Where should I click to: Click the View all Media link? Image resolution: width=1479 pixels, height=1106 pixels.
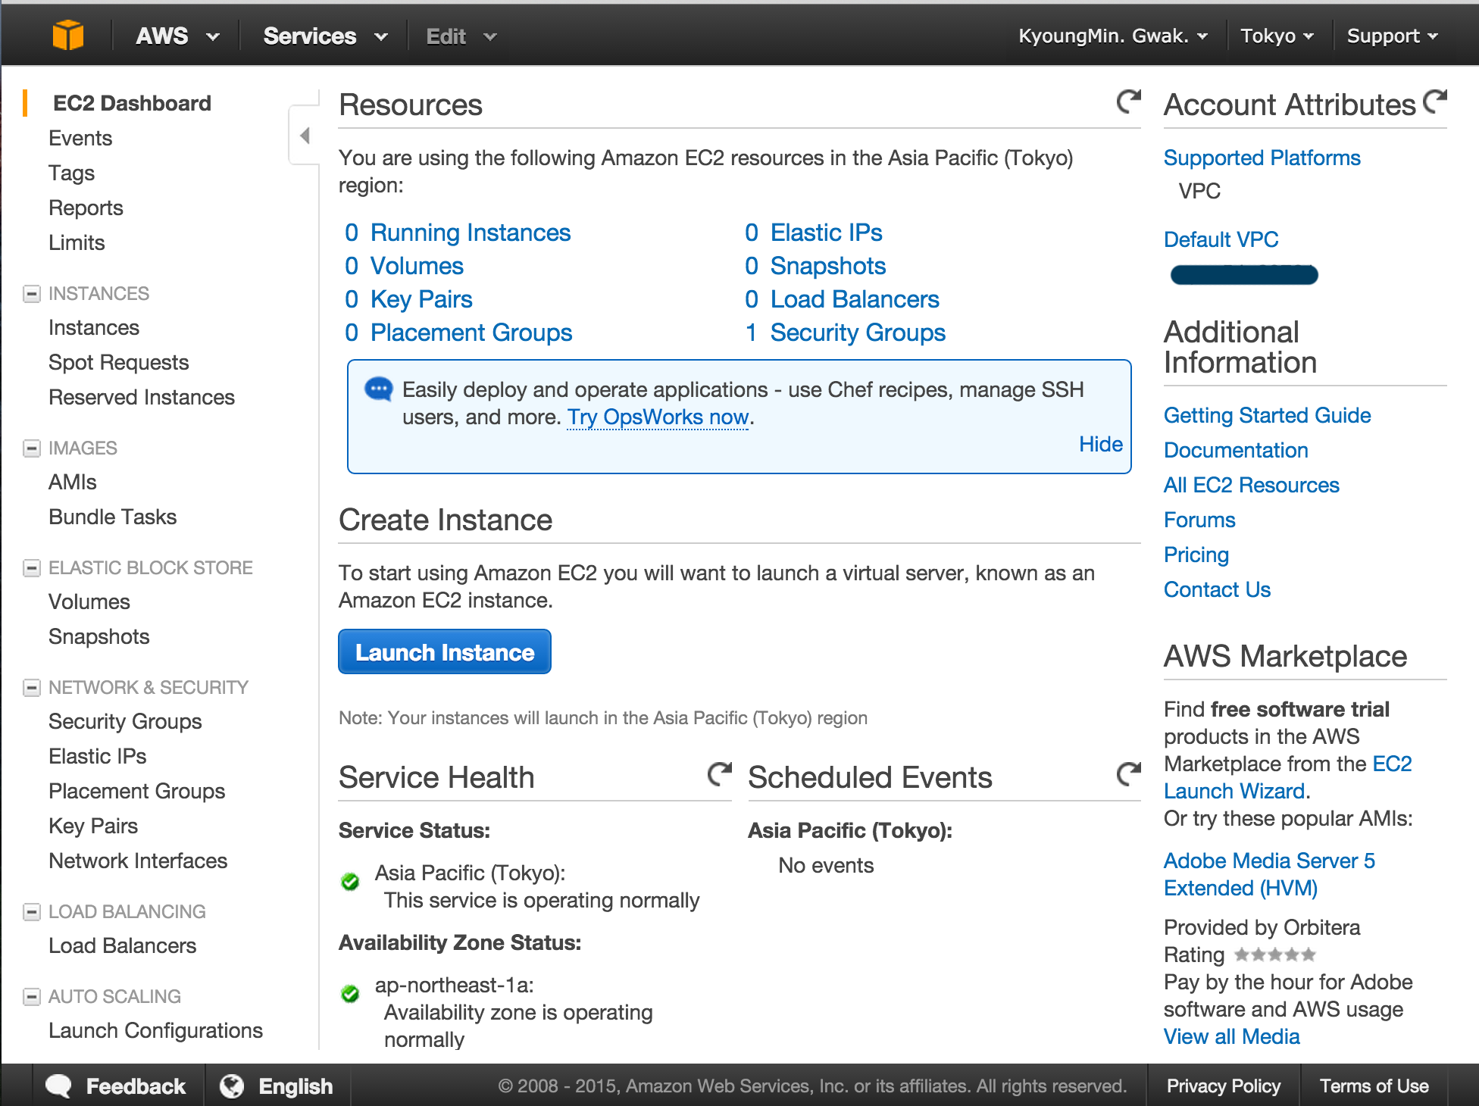tap(1231, 1036)
